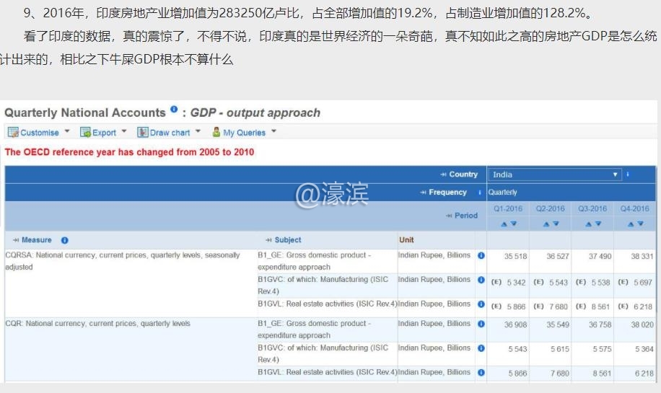Click the My Queries person icon
Screen dimensions: 661x393
click(216, 132)
